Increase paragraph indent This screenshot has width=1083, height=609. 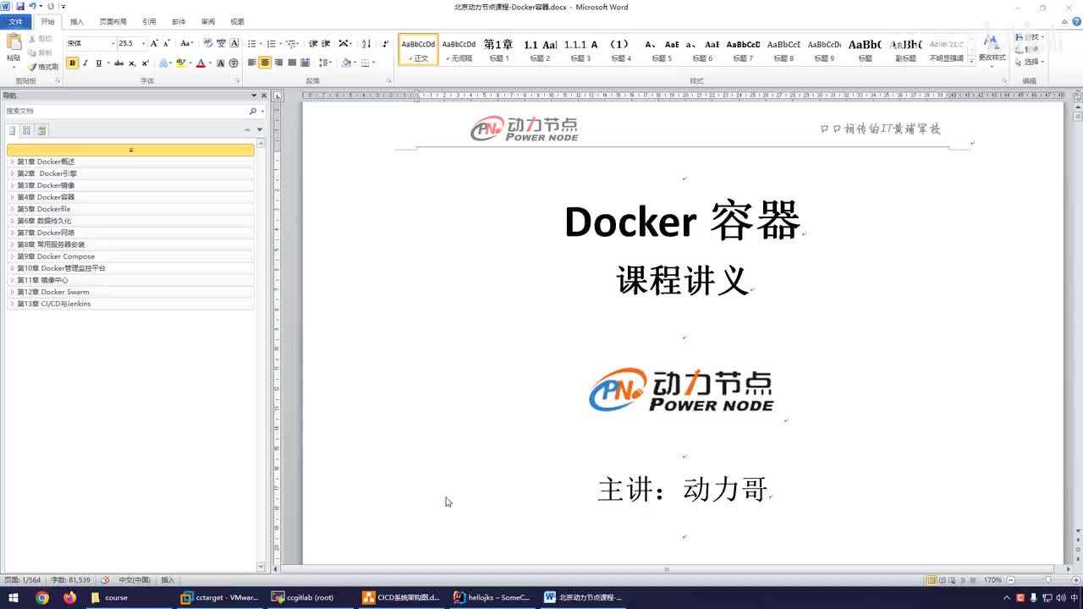(x=326, y=43)
